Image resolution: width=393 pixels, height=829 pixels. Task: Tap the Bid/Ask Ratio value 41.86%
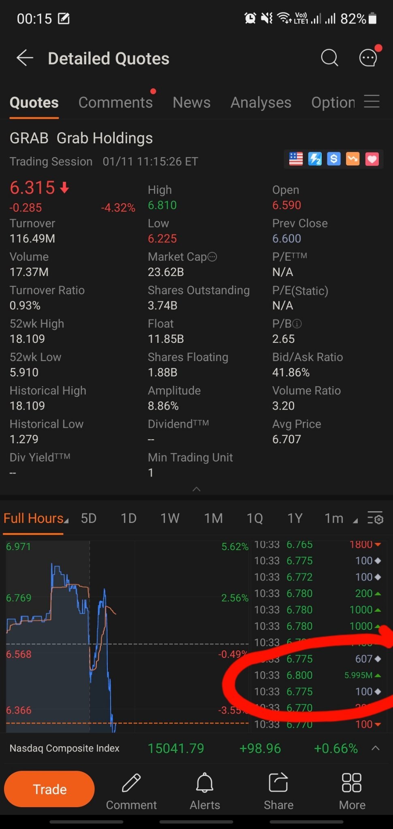click(x=291, y=372)
